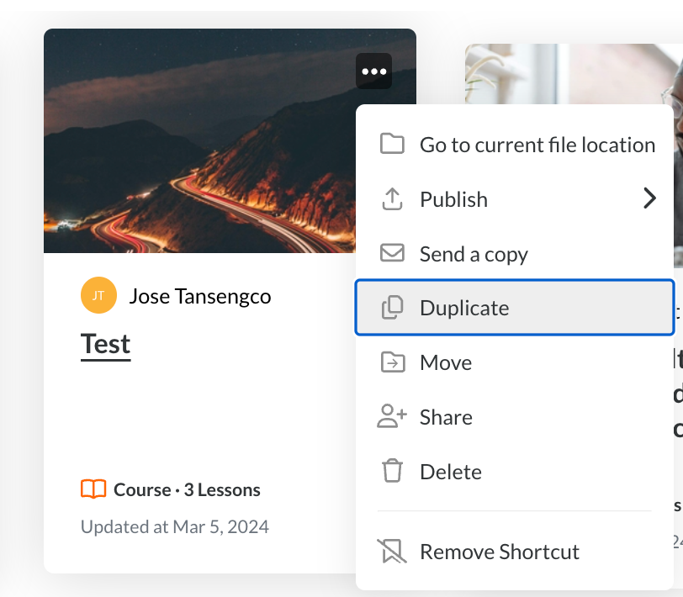Click the Duplicate copy icon

[392, 308]
